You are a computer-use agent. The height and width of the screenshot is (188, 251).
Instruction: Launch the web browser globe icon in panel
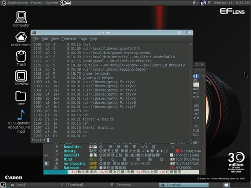[62, 3]
